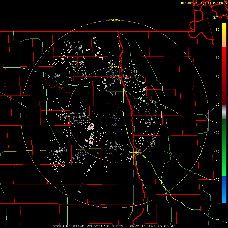Click the NEXR label above the color scale
This screenshot has width=228, height=228.
[223, 15]
